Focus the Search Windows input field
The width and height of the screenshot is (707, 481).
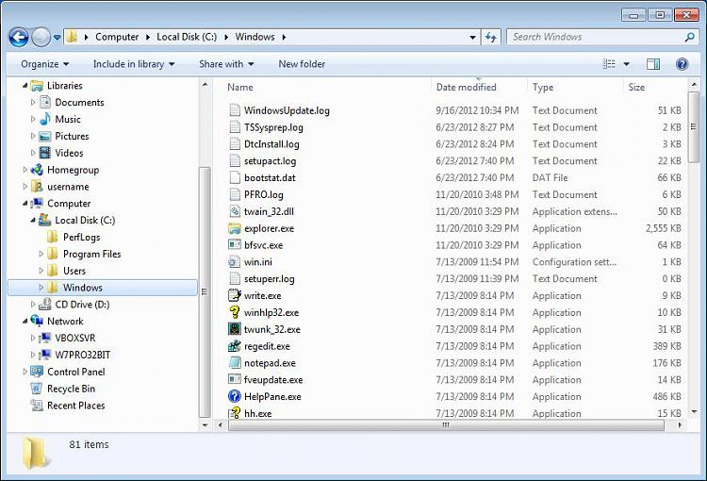coord(595,37)
